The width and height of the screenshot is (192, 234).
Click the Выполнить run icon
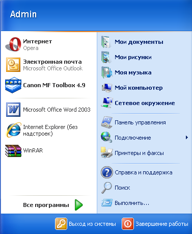point(107,203)
